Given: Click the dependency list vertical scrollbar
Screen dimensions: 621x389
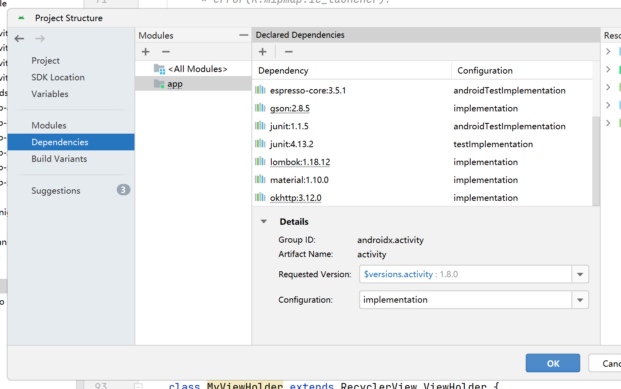Looking at the screenshot, I should (596, 161).
